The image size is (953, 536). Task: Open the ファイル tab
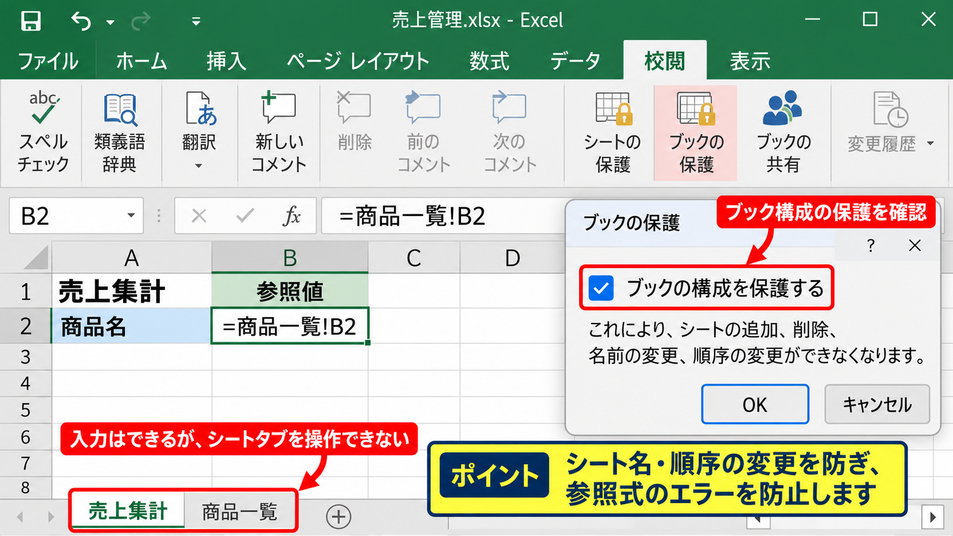click(48, 61)
